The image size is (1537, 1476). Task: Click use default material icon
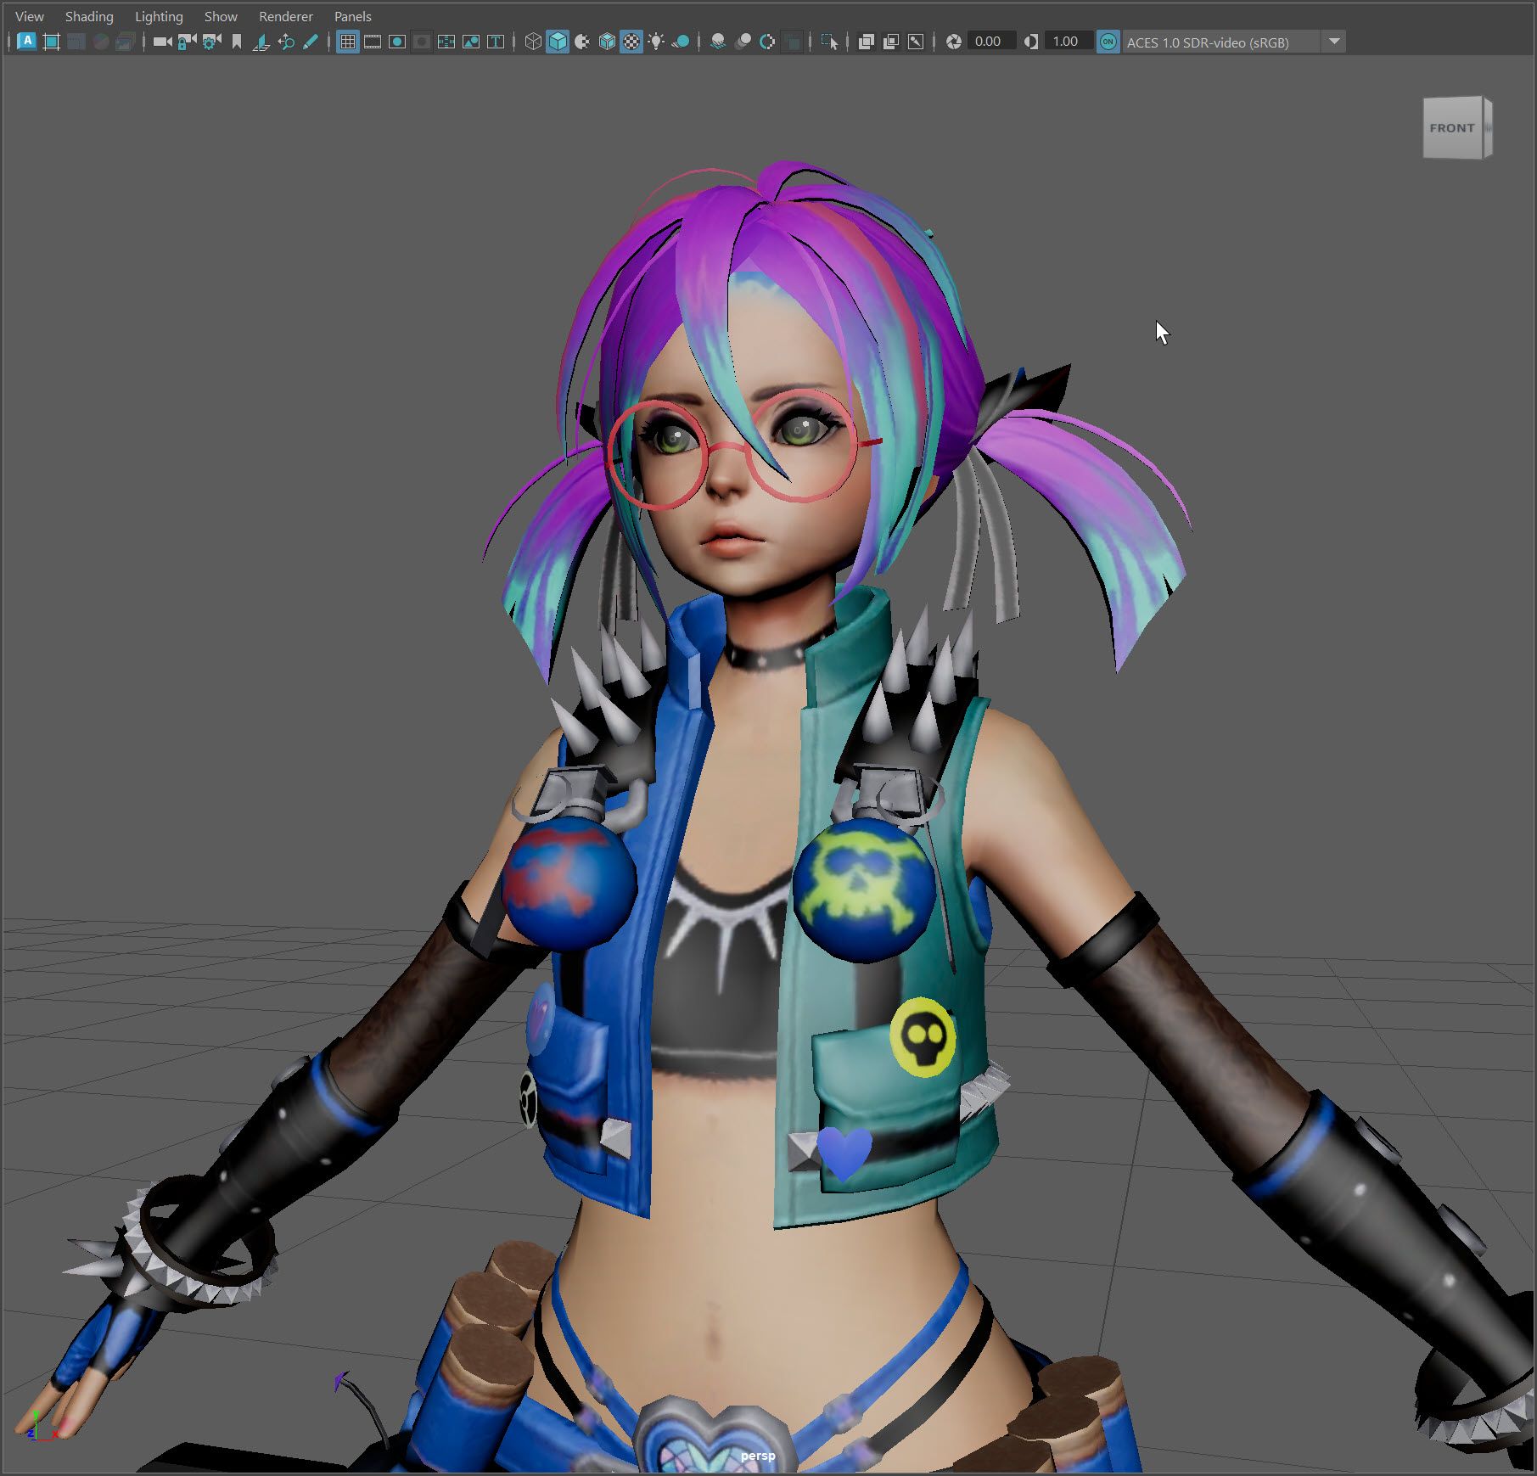[582, 42]
